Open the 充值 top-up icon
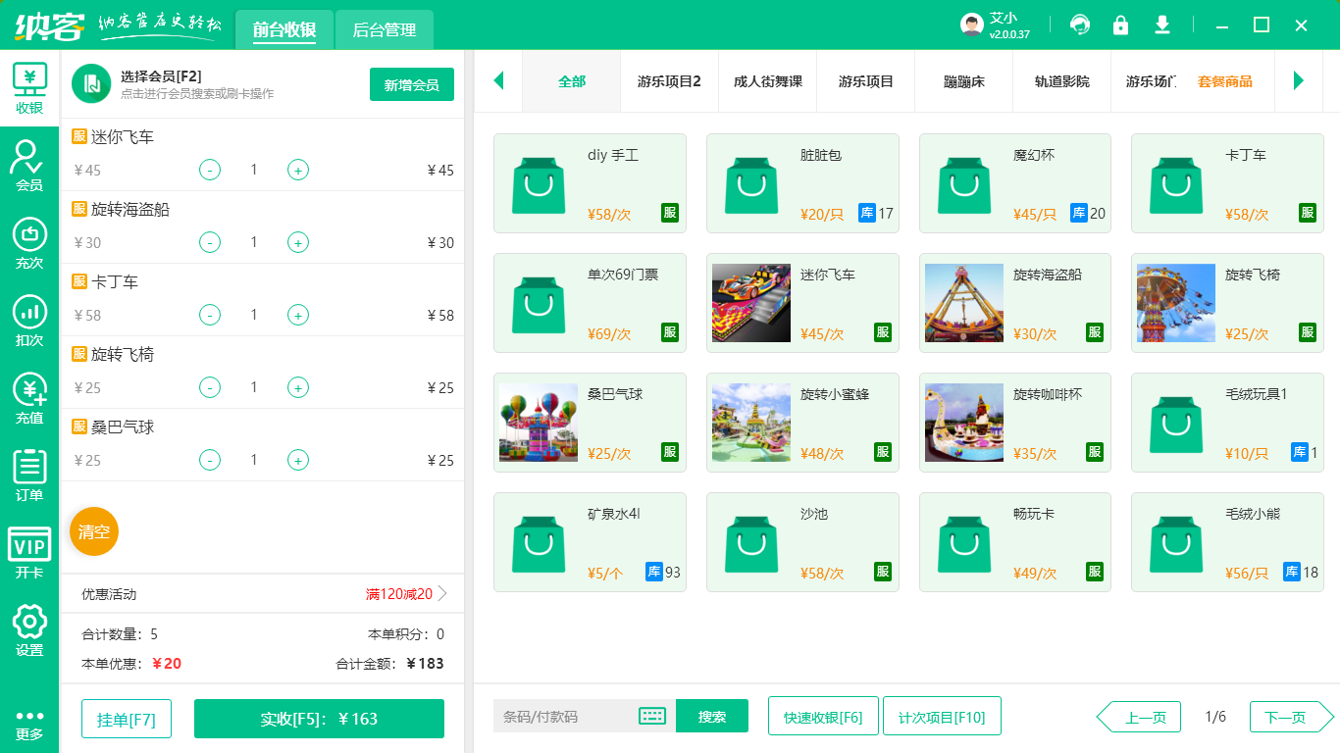 pyautogui.click(x=28, y=393)
